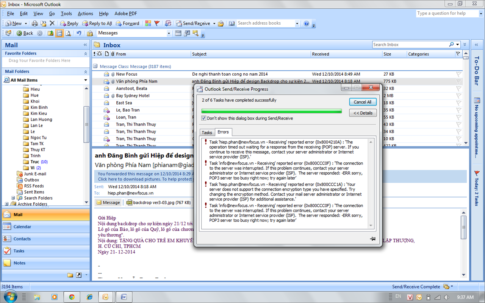Image resolution: width=485 pixels, height=303 pixels.
Task: Open the Address Book icon
Action: pyautogui.click(x=232, y=23)
